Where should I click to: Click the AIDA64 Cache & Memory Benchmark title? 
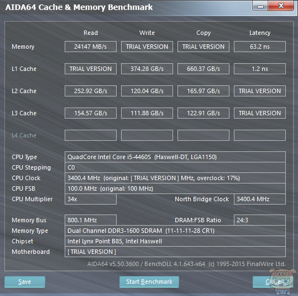(x=79, y=7)
